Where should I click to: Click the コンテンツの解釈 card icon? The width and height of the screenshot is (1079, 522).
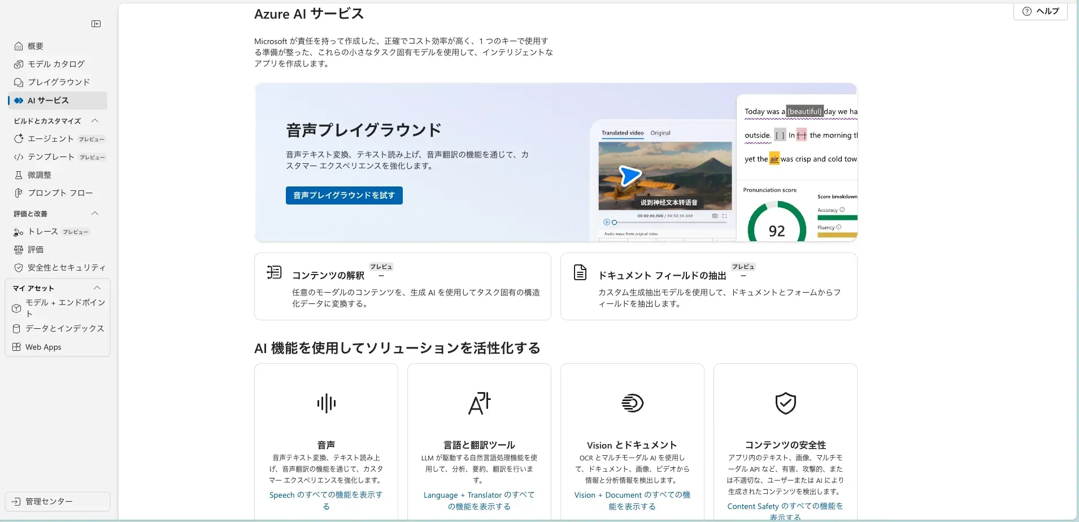274,272
